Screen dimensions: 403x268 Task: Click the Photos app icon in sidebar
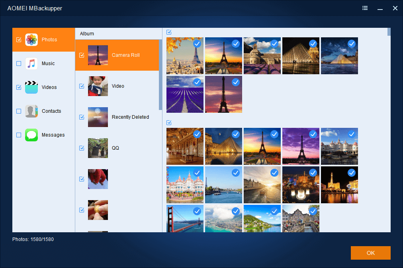[x=31, y=40]
